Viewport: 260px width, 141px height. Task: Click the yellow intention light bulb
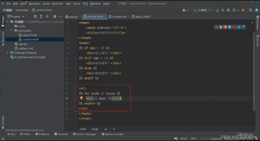click(x=81, y=98)
